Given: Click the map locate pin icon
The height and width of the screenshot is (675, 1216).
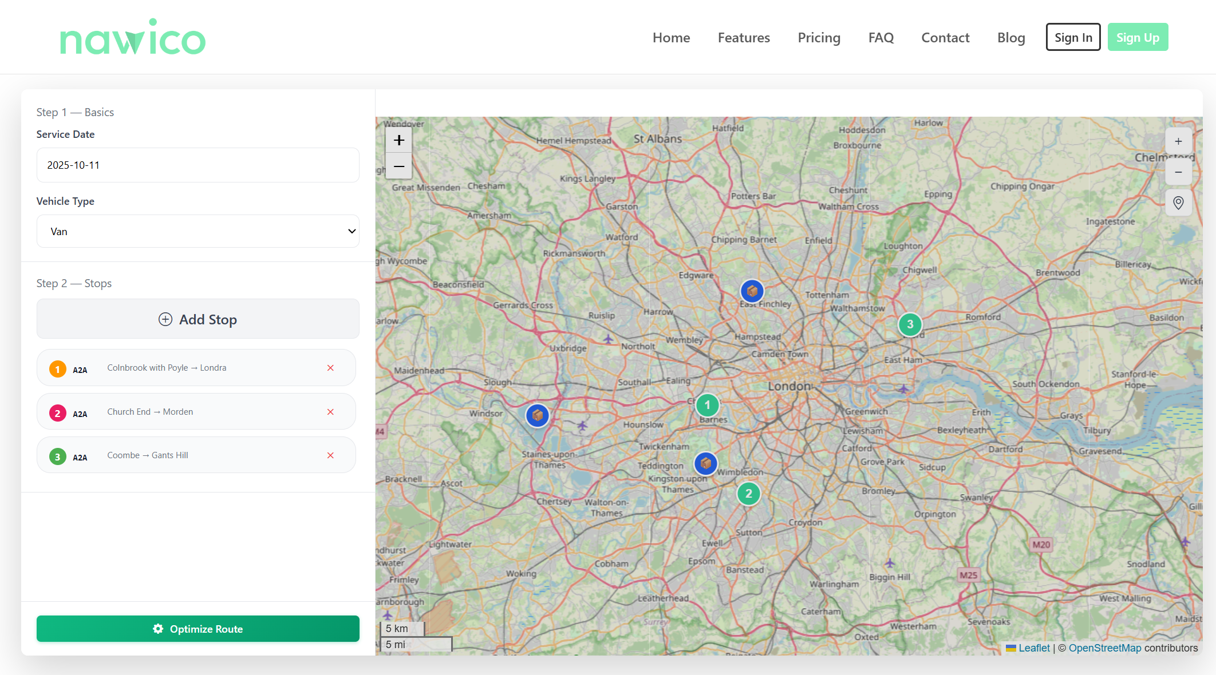Looking at the screenshot, I should click(1178, 202).
